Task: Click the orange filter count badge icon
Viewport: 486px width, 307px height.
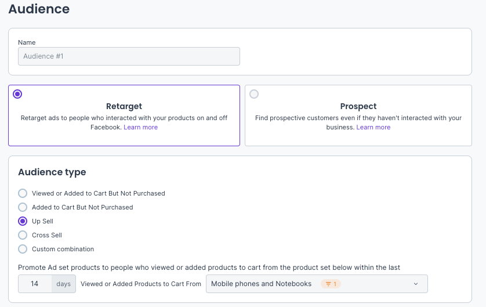Action: pyautogui.click(x=331, y=284)
